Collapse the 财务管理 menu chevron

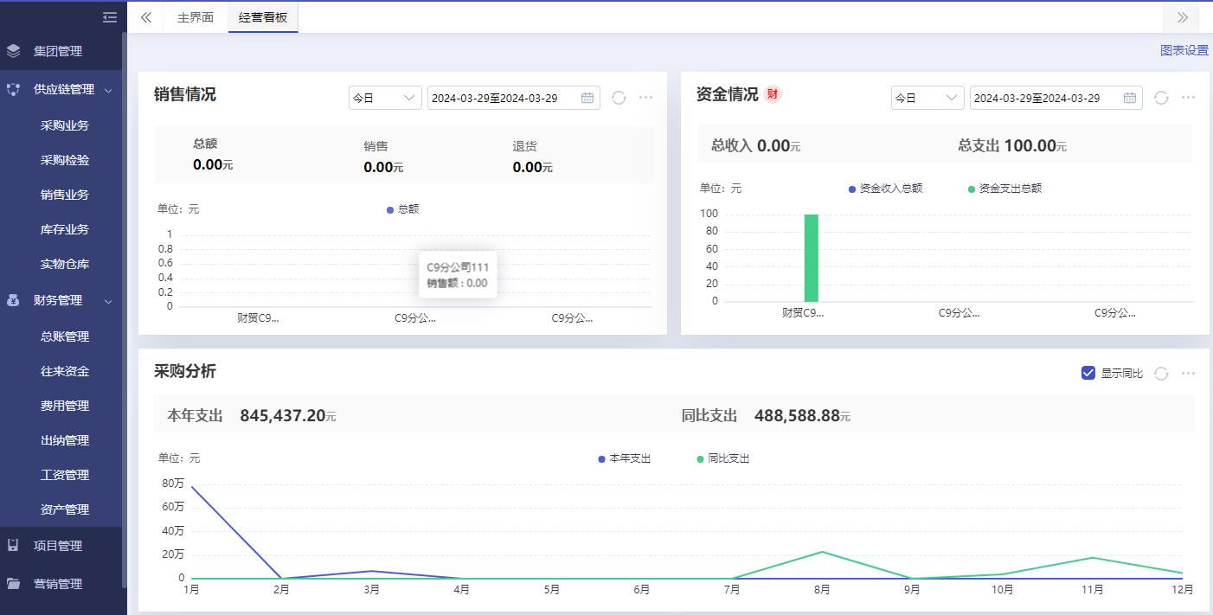tap(108, 301)
